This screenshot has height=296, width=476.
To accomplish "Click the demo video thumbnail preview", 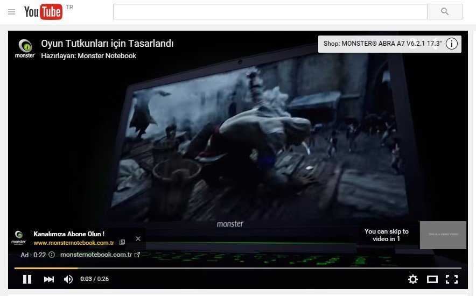I will click(x=443, y=235).
